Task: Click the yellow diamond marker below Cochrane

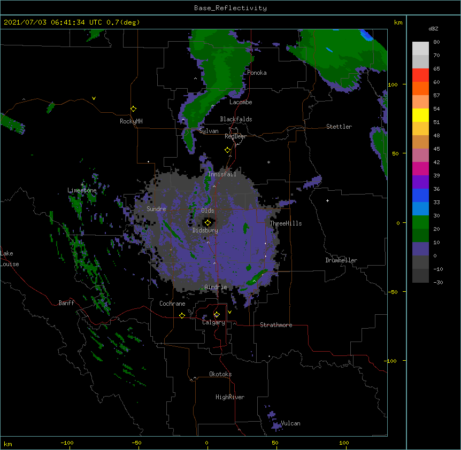Action: point(182,315)
